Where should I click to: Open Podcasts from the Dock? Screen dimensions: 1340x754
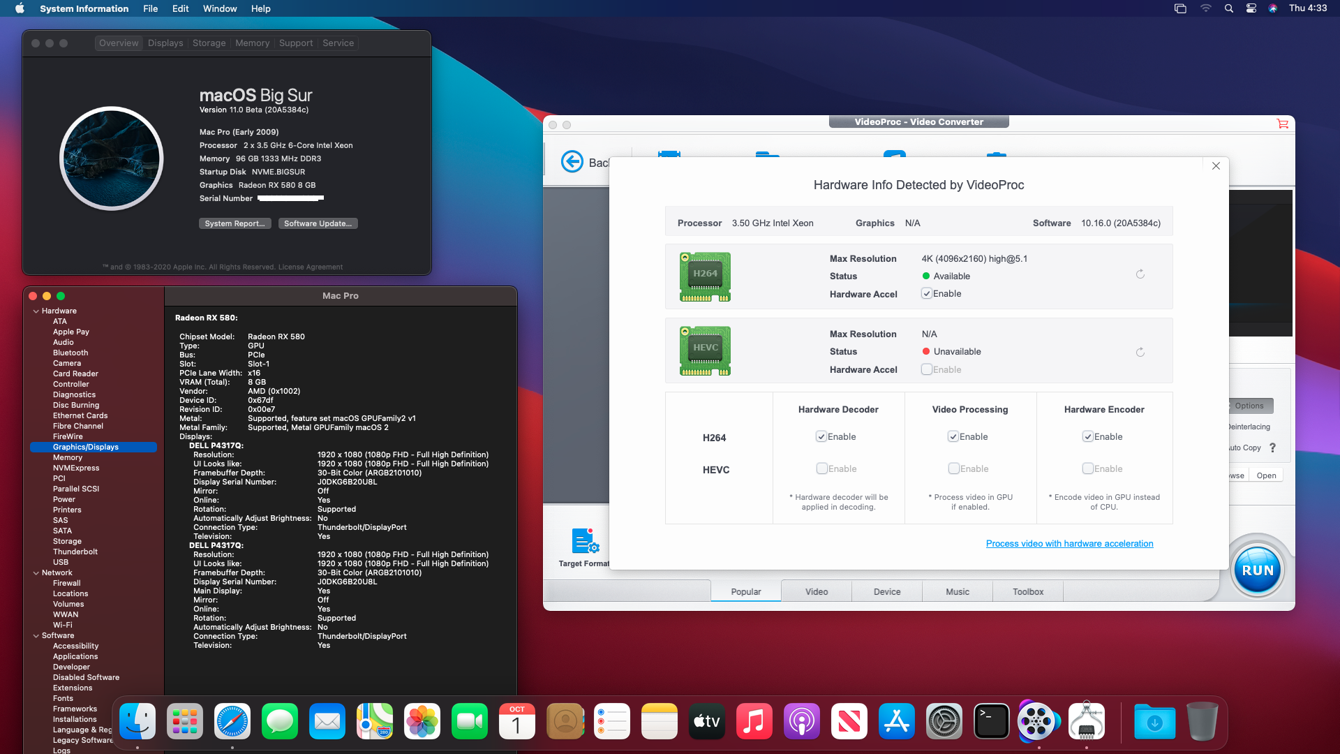pyautogui.click(x=802, y=721)
